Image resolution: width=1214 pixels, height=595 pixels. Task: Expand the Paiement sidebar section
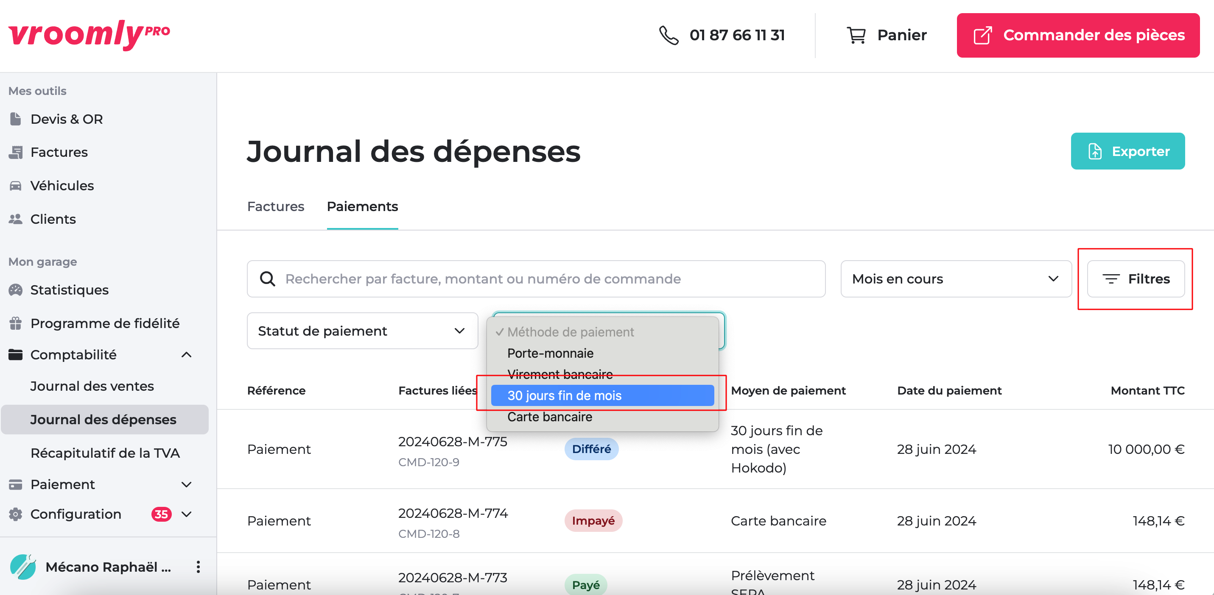click(x=187, y=484)
